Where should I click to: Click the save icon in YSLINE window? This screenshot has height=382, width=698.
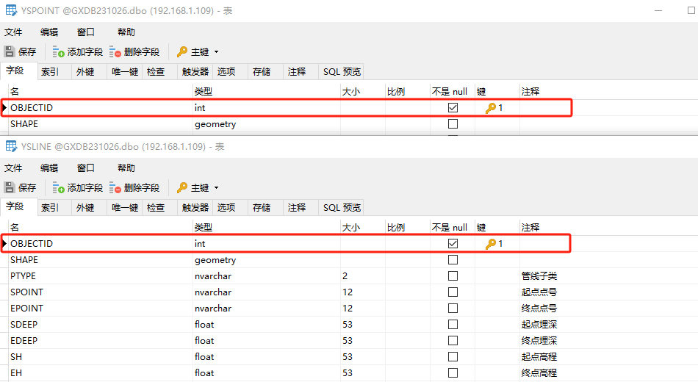[10, 188]
